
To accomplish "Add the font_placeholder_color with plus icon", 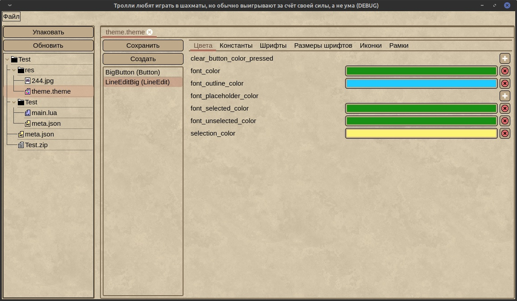I will tap(505, 96).
